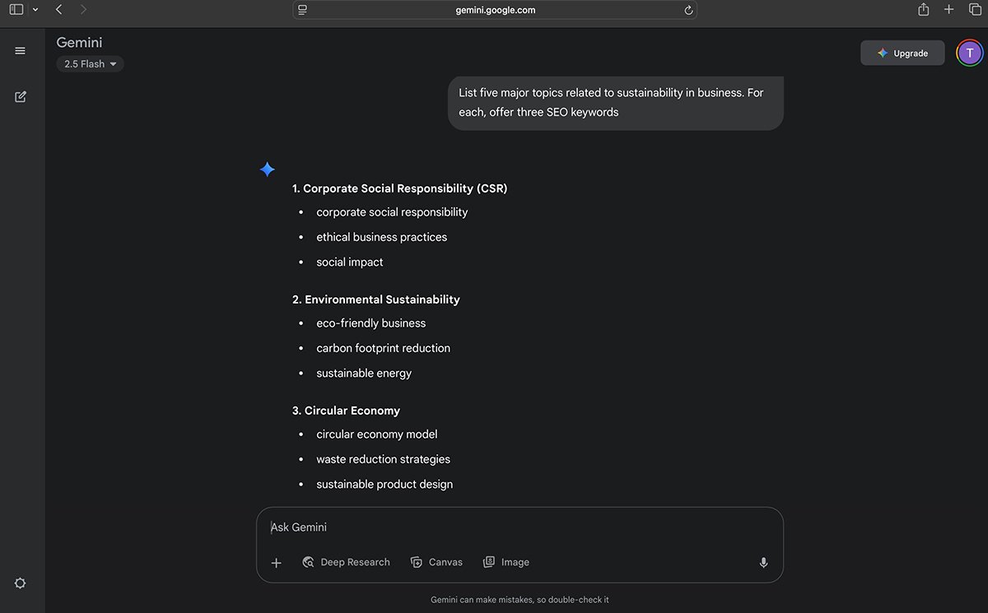This screenshot has height=613, width=988.
Task: Open the 2.5 Flash model selector
Action: pyautogui.click(x=89, y=63)
